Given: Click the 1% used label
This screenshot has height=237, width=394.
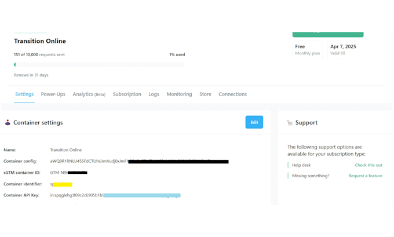Looking at the screenshot, I should 177,54.
